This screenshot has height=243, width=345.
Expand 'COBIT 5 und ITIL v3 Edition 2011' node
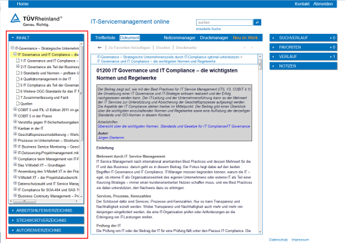click(x=15, y=109)
